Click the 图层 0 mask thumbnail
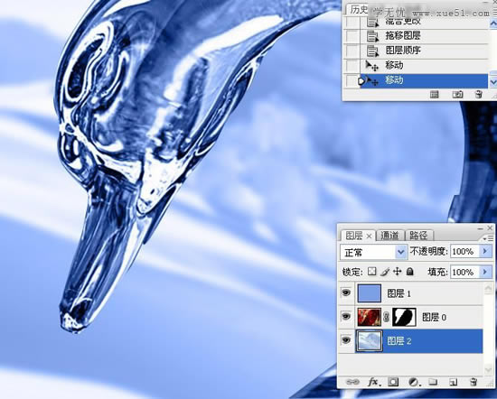This screenshot has height=399, width=497. tap(404, 317)
